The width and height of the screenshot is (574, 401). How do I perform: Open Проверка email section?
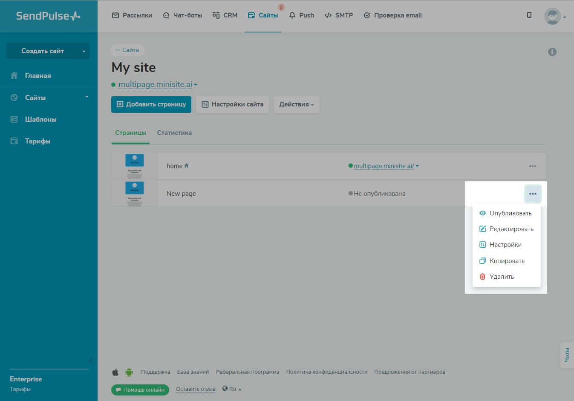392,15
